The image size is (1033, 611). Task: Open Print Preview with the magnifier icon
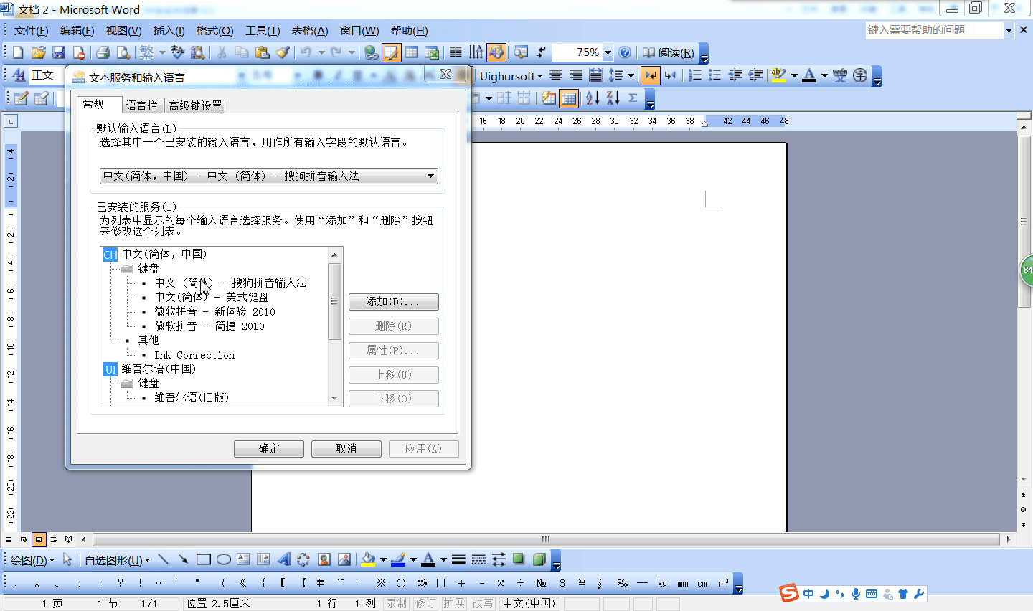pos(123,52)
